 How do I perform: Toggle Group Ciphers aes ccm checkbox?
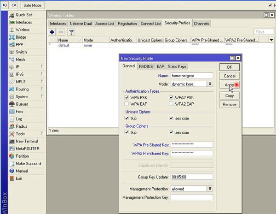[x=171, y=132]
